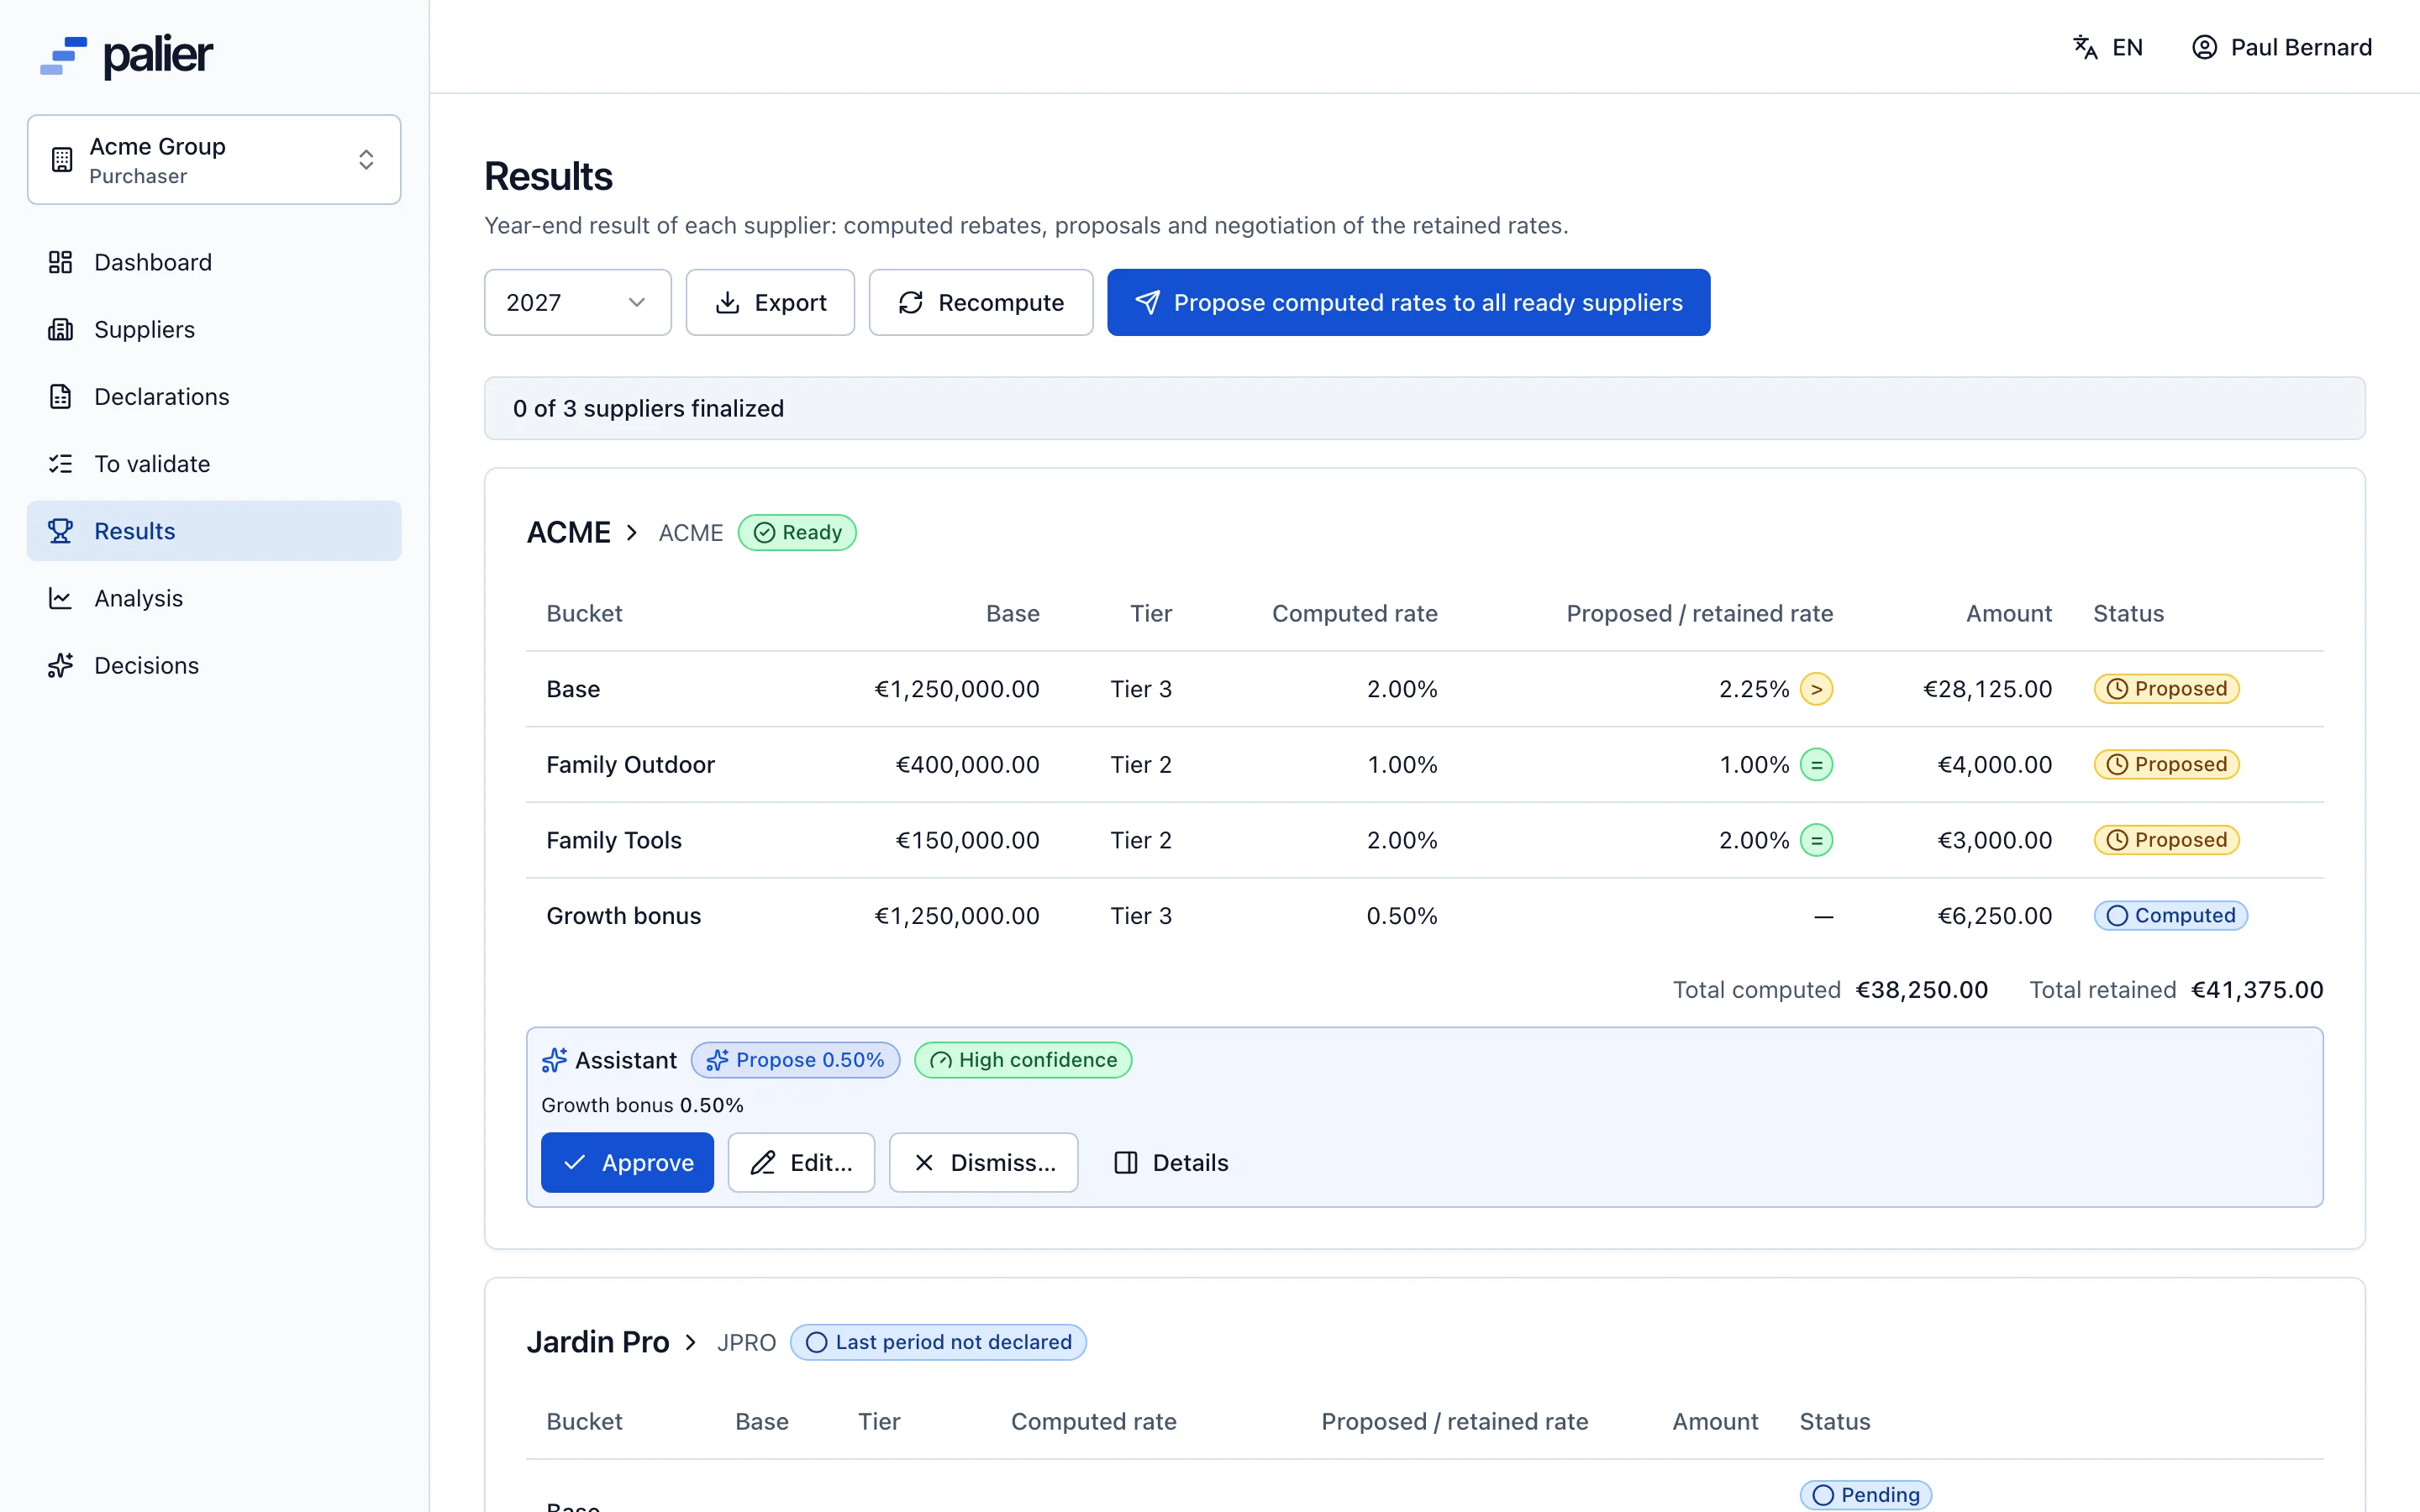Screen dimensions: 2420x1512
Task: Click the Total retained €41,375.00 value
Action: (2257, 990)
